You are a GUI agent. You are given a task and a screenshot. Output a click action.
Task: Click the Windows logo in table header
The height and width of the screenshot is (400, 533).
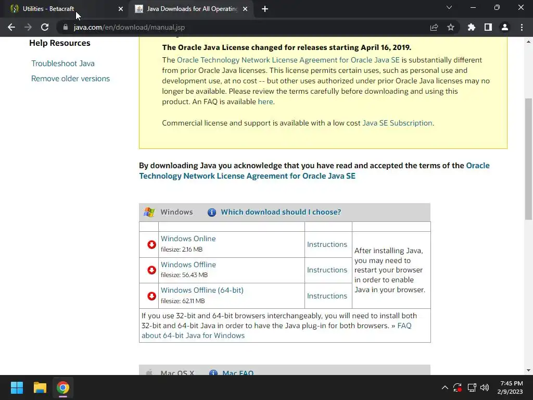click(149, 212)
